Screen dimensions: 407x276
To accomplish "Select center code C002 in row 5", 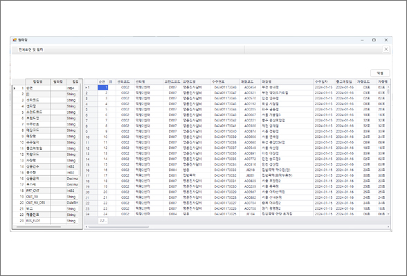I will 125,110.
